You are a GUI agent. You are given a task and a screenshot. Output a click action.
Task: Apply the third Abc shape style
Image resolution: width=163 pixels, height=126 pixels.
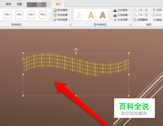31,14
